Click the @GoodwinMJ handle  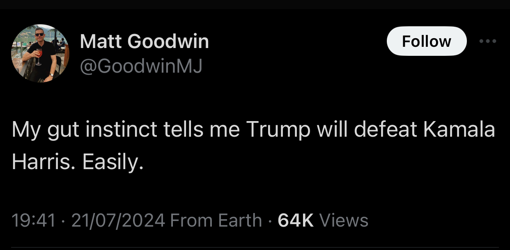tap(141, 66)
